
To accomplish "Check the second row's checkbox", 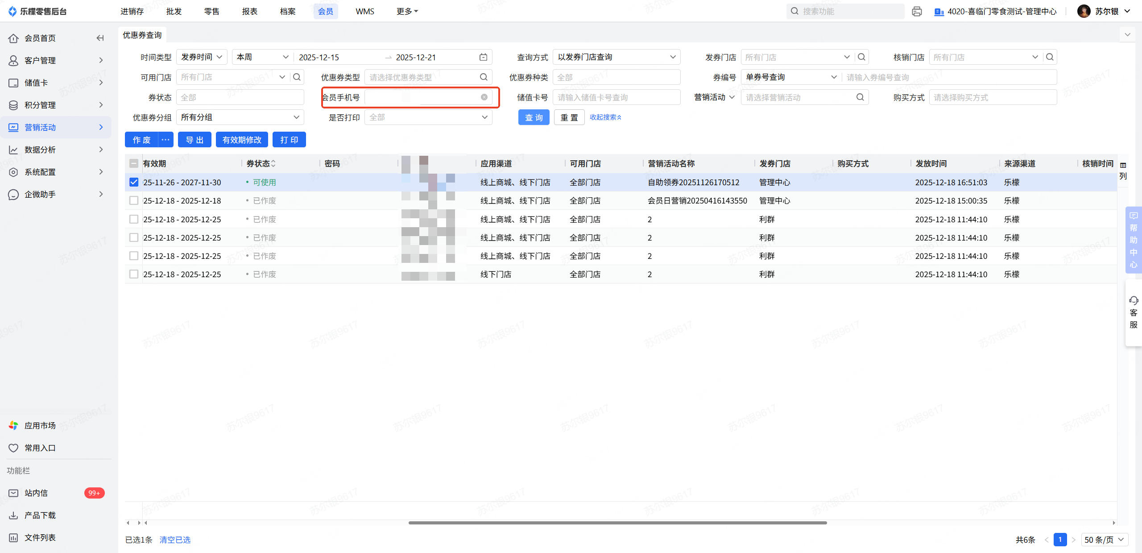I will click(x=134, y=201).
